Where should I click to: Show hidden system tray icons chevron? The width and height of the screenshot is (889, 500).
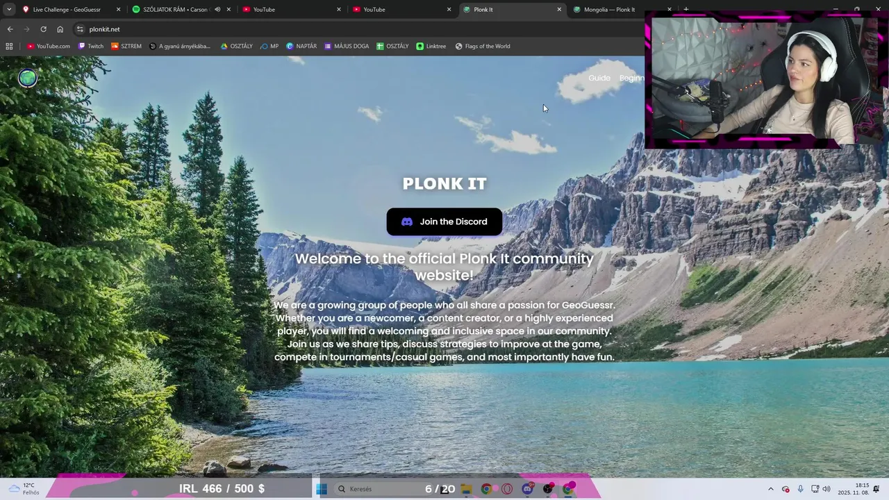[770, 489]
